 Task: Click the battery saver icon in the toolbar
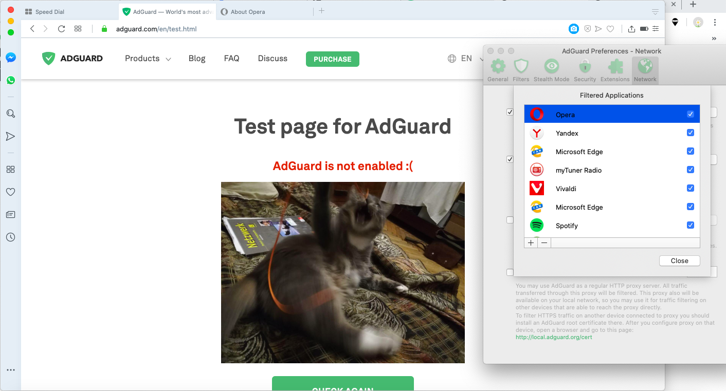644,29
